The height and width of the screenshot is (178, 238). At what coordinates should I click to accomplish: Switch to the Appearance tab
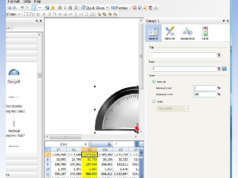(x=187, y=33)
